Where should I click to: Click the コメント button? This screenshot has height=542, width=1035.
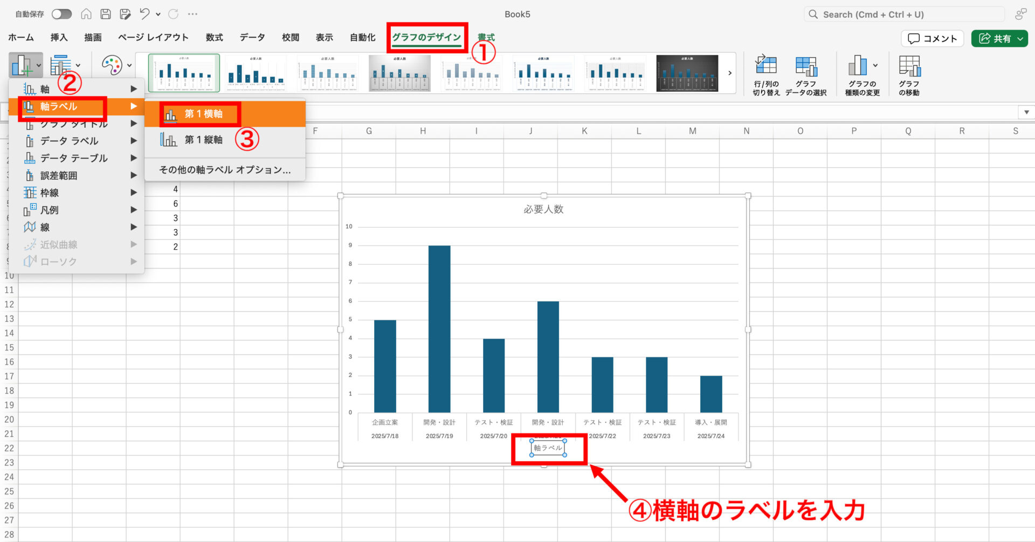tap(932, 38)
